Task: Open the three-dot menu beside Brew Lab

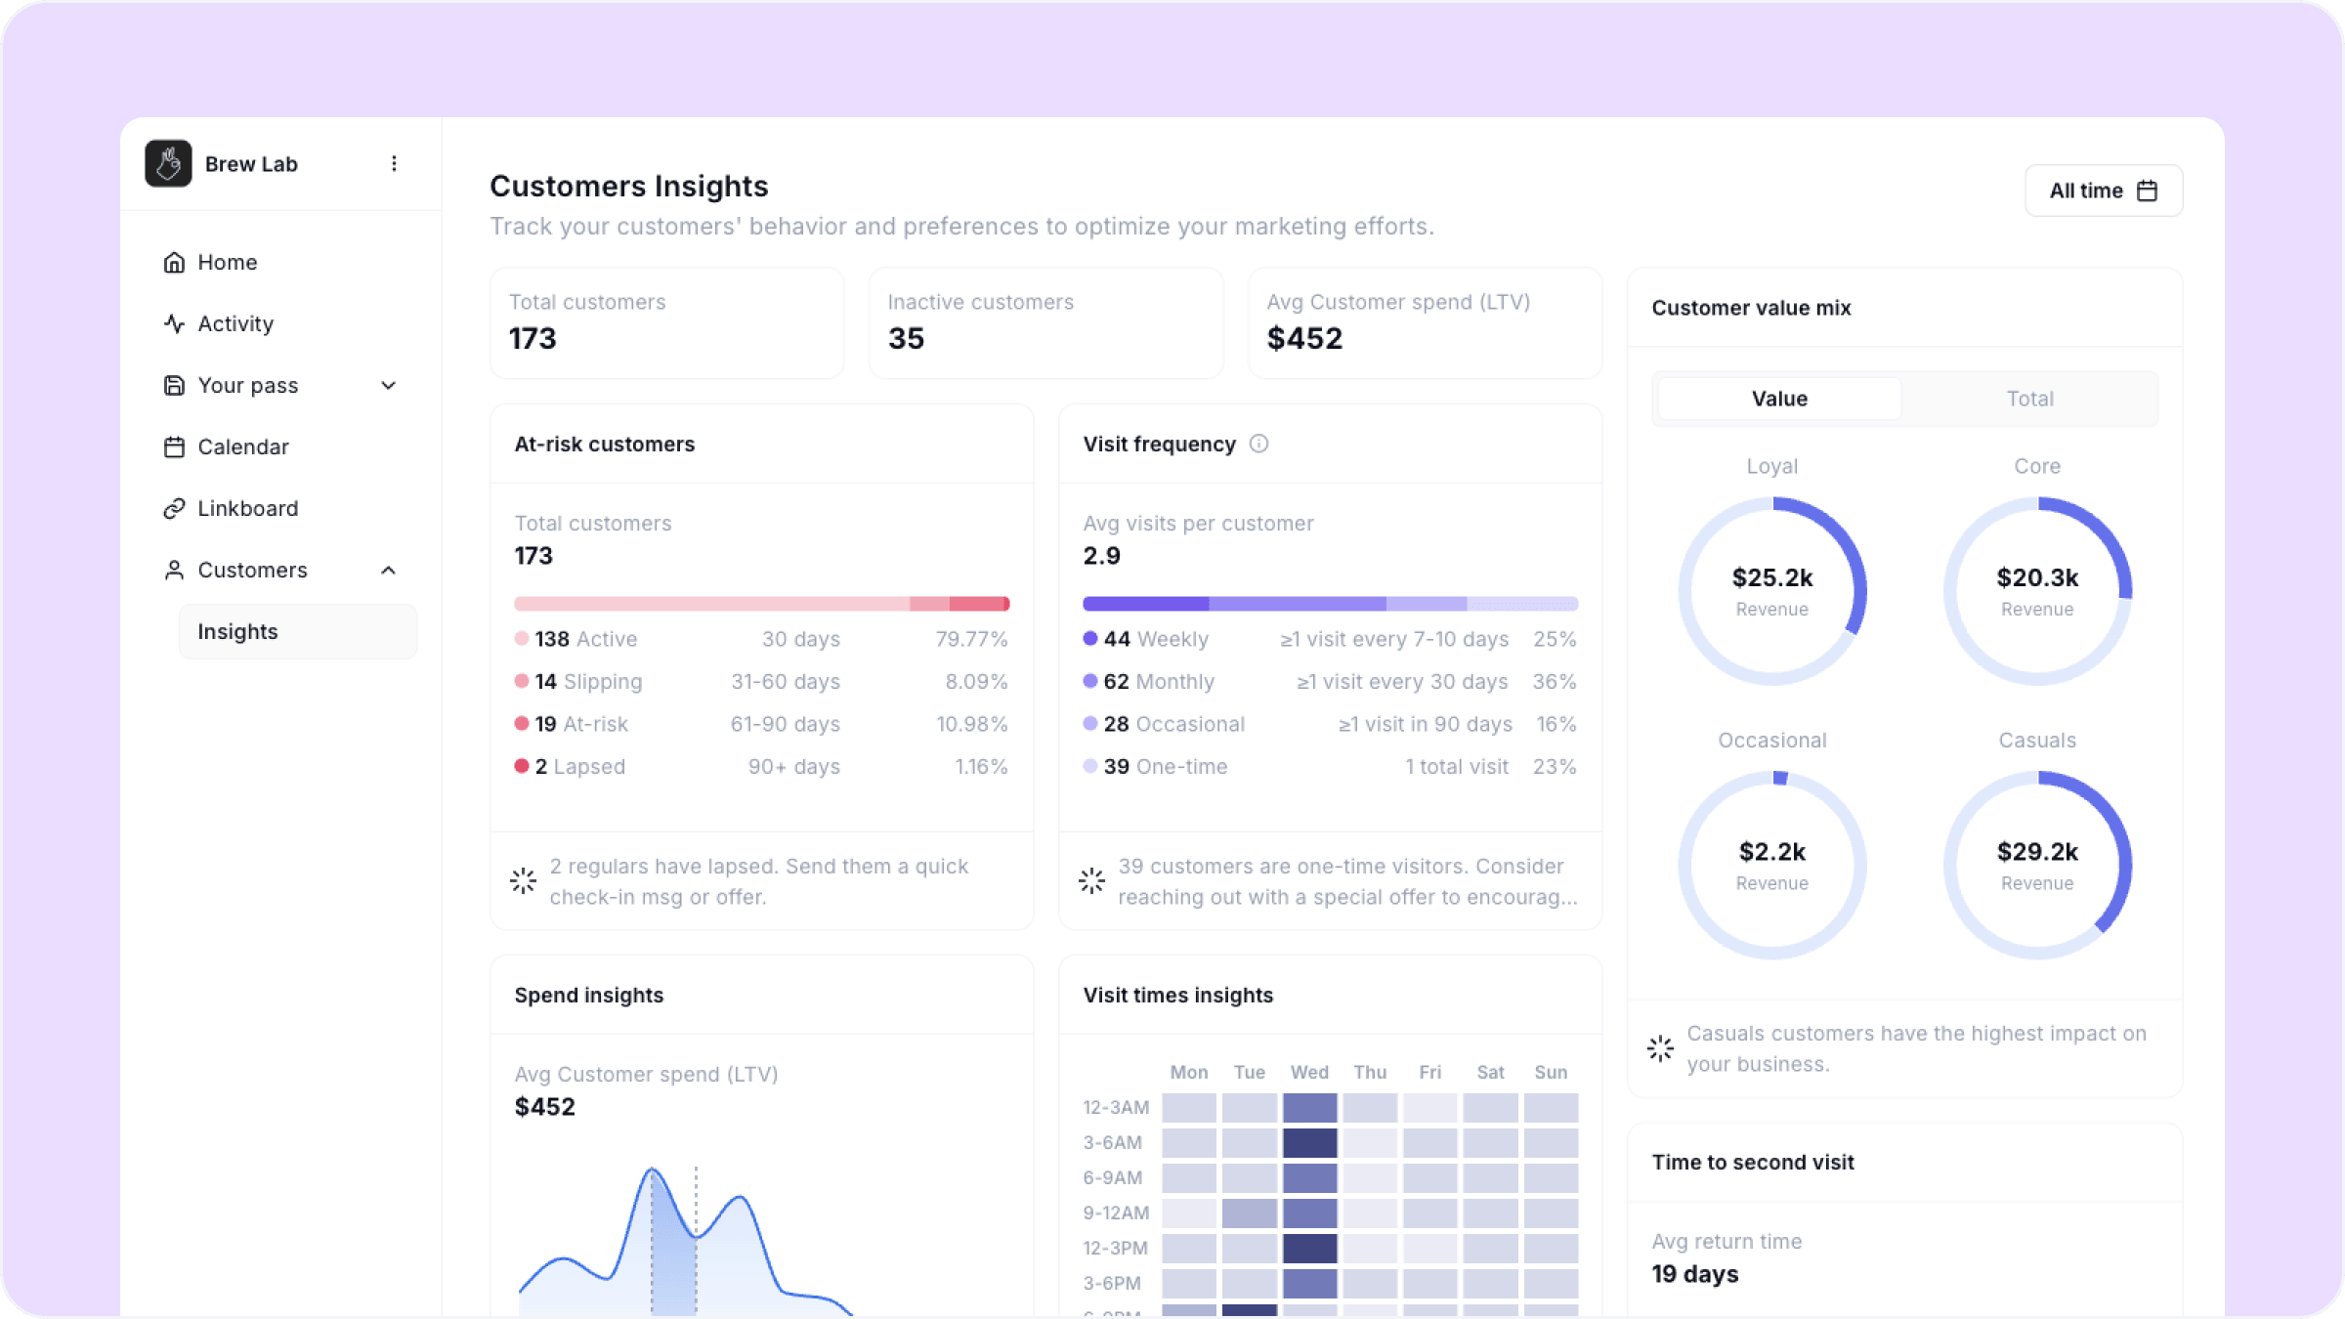Action: click(x=394, y=163)
